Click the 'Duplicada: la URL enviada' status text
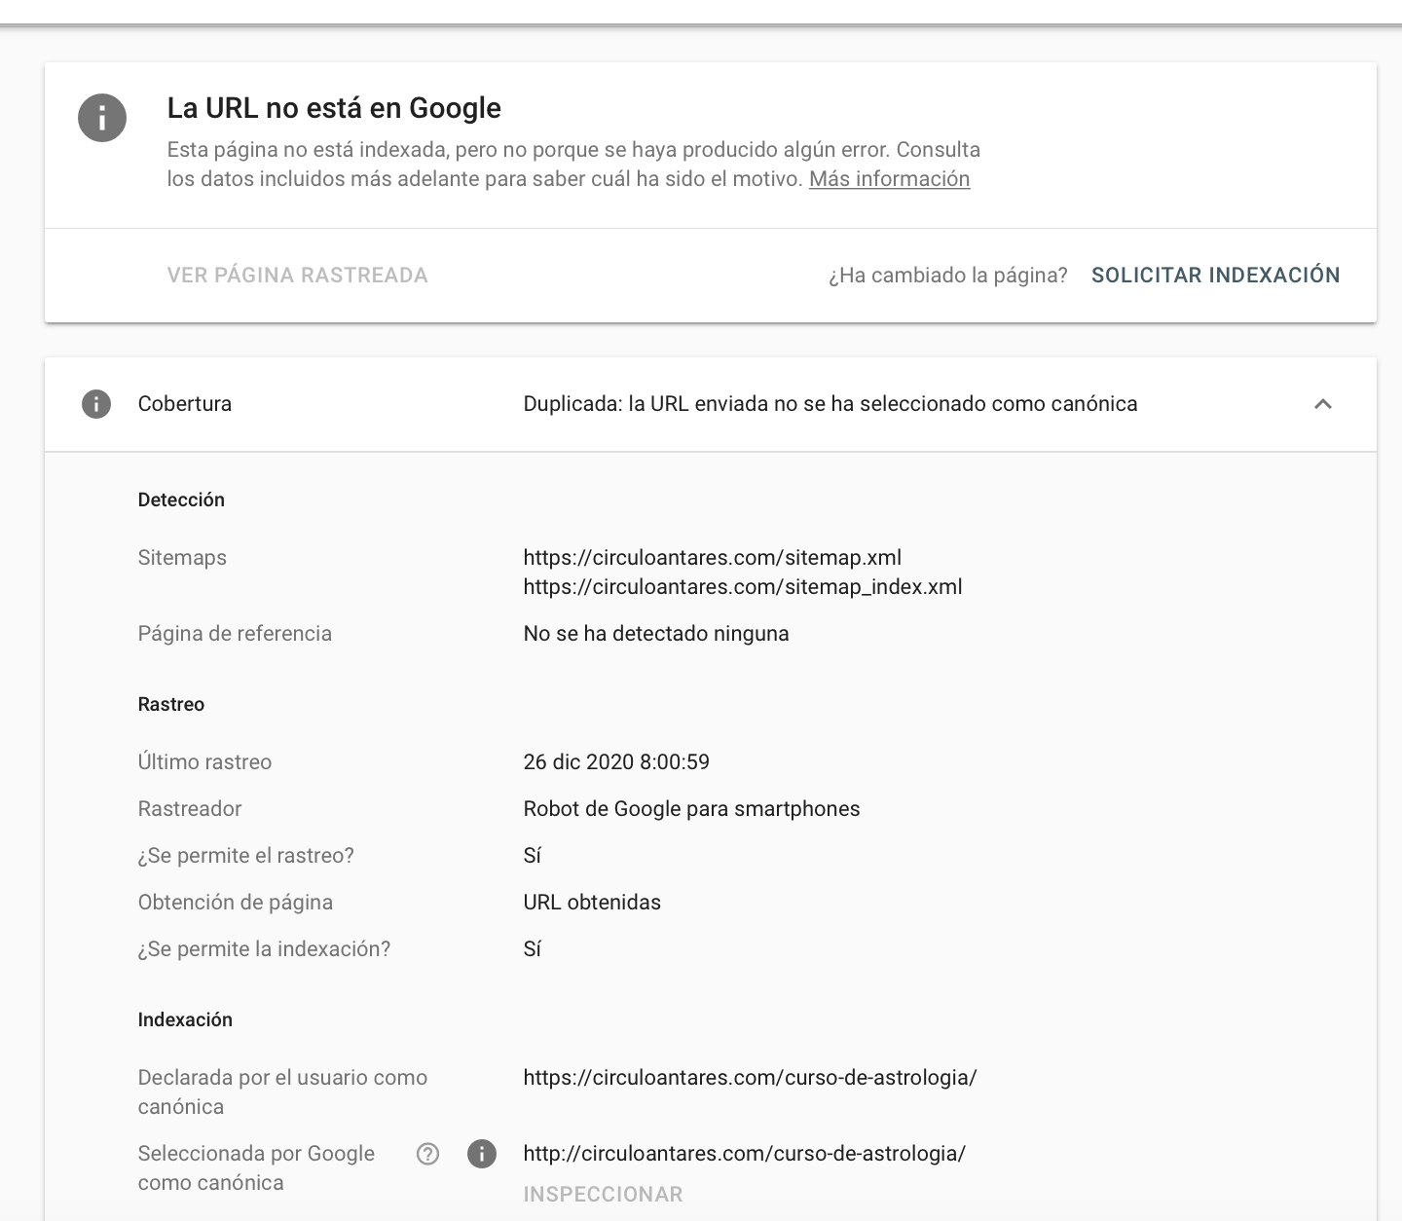Screen dimensions: 1402x1221 pos(830,404)
